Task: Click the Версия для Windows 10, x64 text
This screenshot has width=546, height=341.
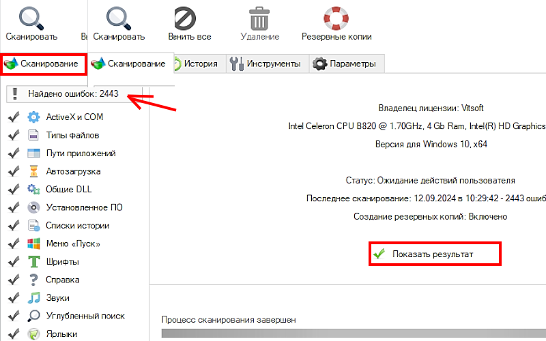Action: tap(431, 144)
